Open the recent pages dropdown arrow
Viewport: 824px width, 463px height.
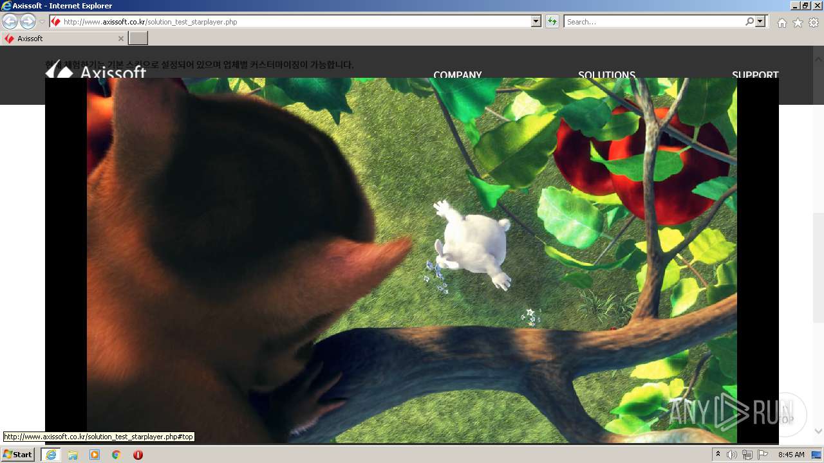tap(42, 22)
